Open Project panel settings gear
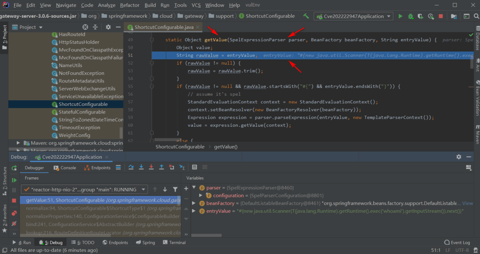Viewport: 480px width, 254px height. [x=108, y=27]
